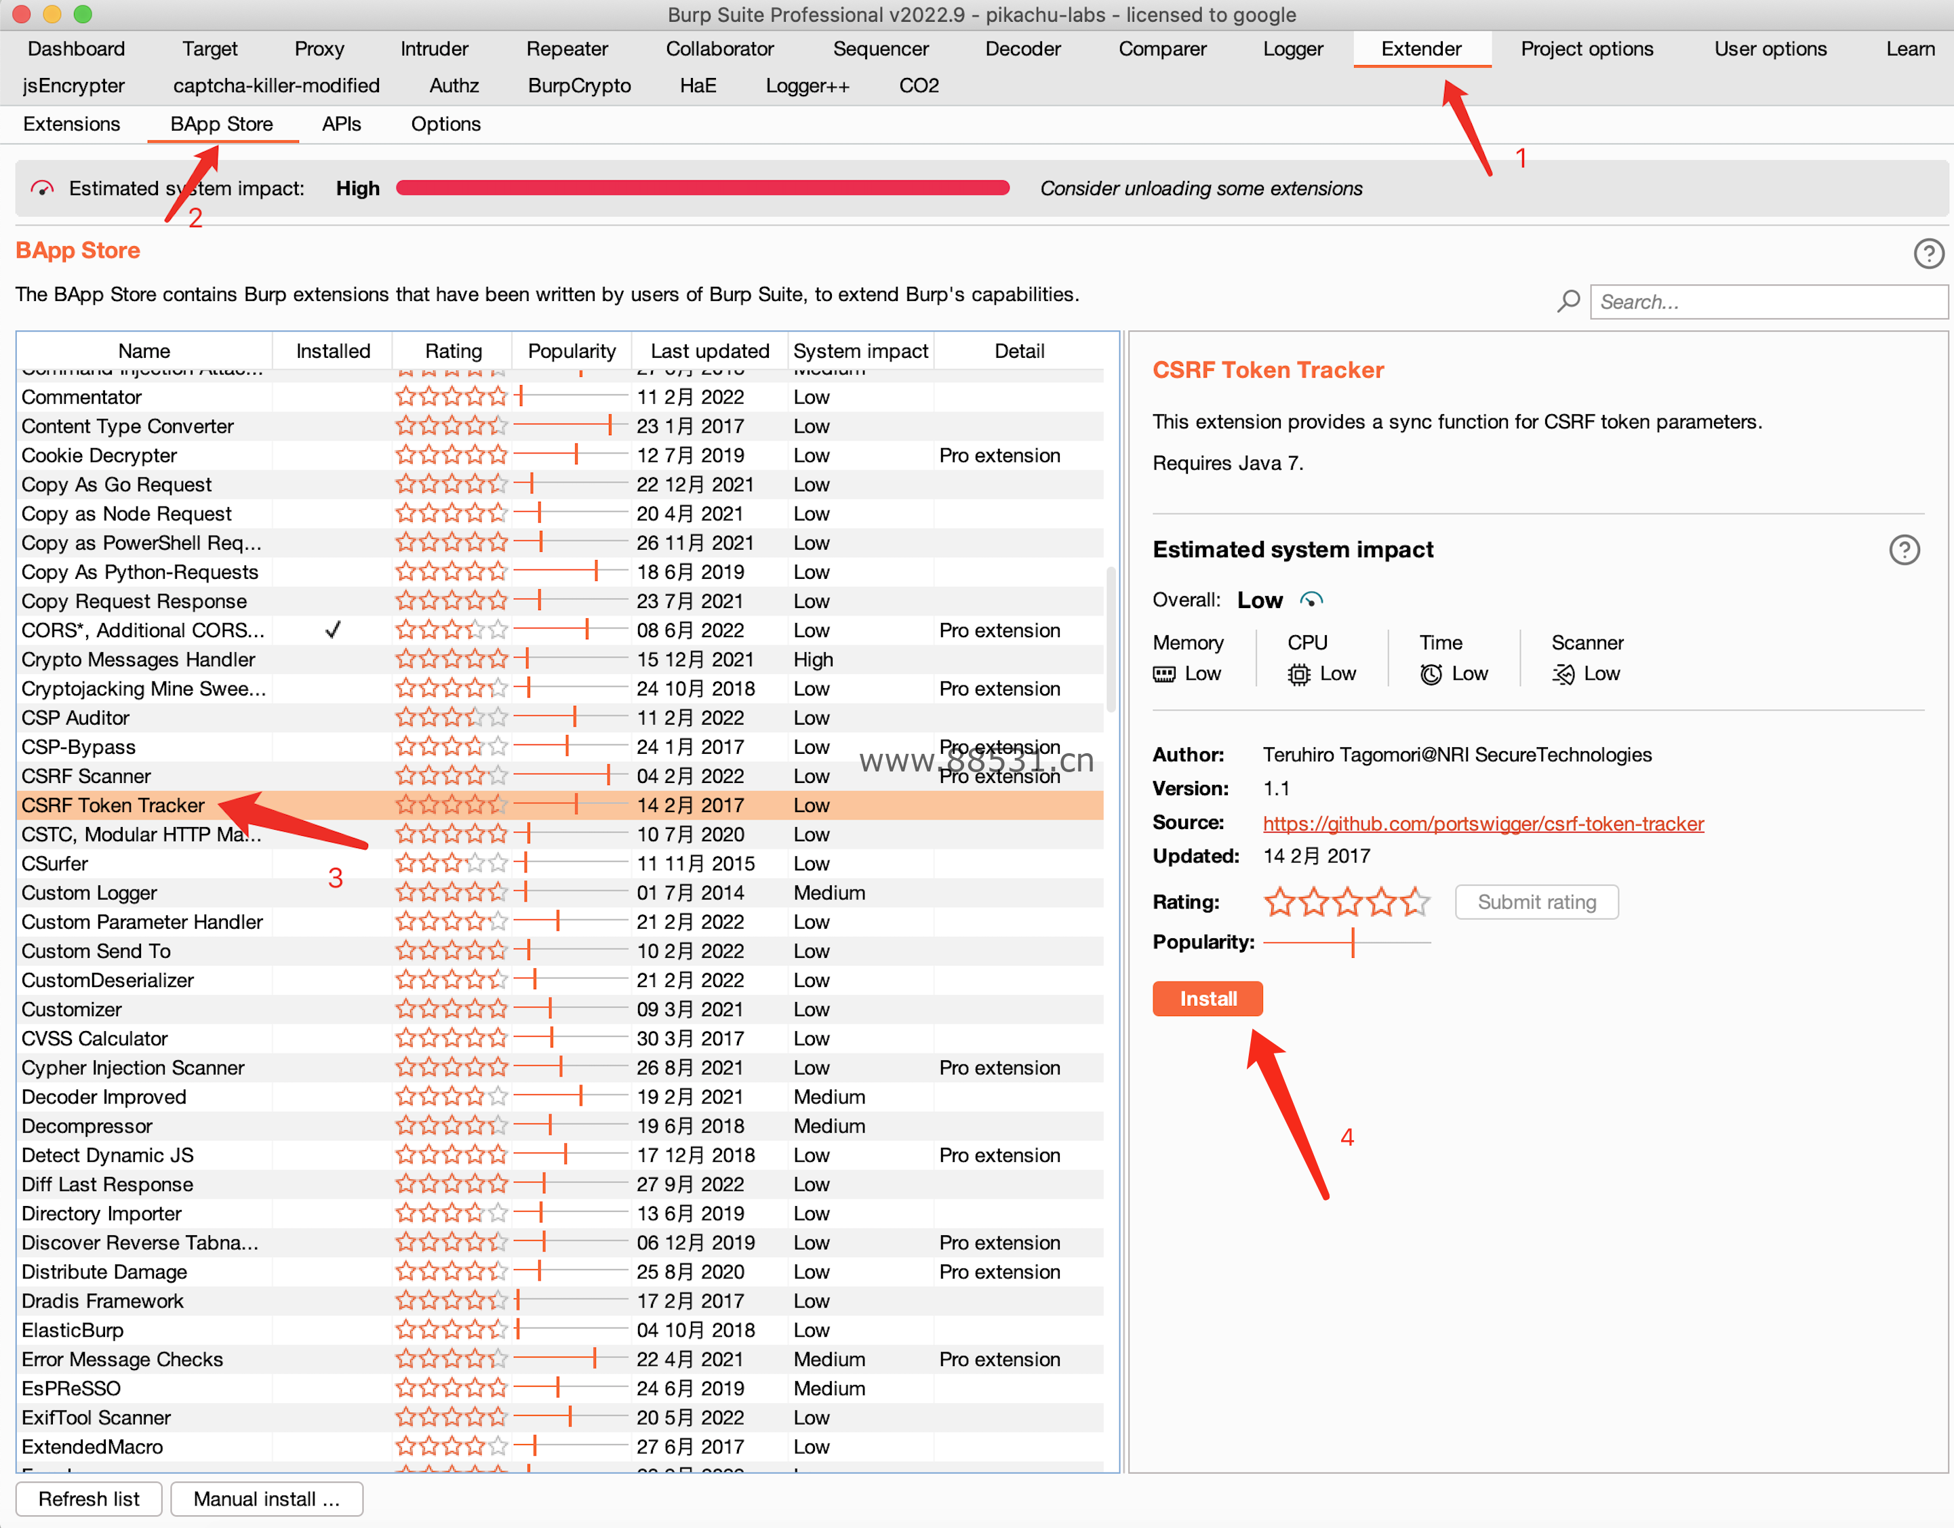Screen dimensions: 1954x1528
Task: Select the ElasticBurp row
Action: [560, 1330]
